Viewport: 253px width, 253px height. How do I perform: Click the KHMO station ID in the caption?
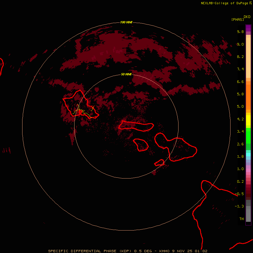click(x=164, y=251)
